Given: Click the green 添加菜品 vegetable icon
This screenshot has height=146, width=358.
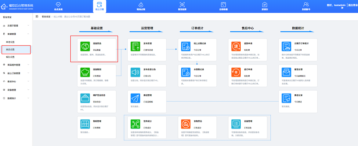Looking at the screenshot, I should click(86, 46).
